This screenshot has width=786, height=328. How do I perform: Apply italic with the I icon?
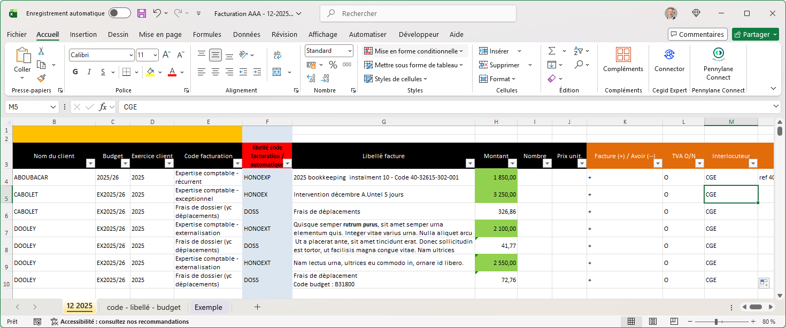click(x=89, y=72)
